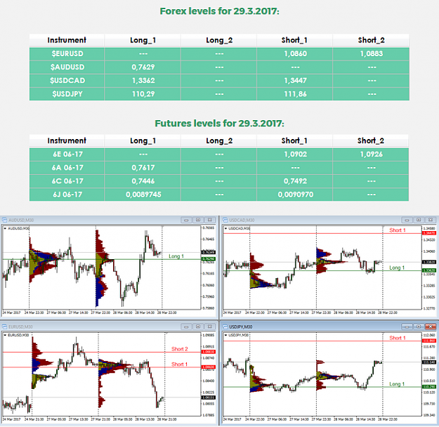439x427 pixels.
Task: Restore the EURUSD,M30 chart window
Action: [x=198, y=327]
